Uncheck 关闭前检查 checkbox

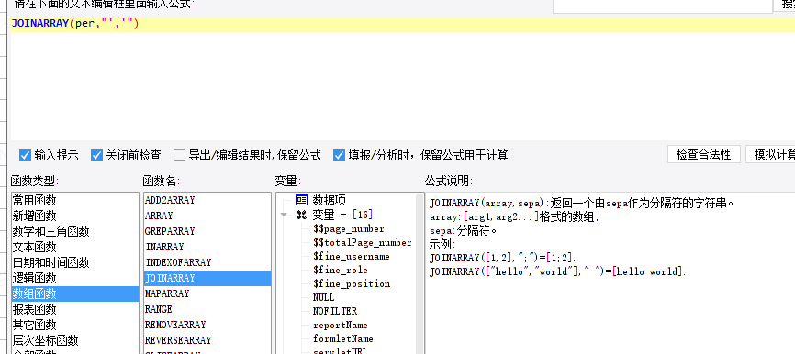[x=96, y=156]
